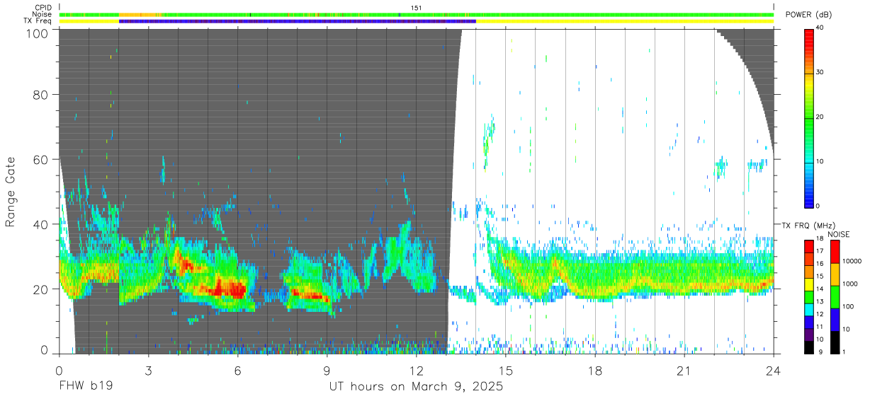Click 'UT hours on March 9, 2025' axis title
This screenshot has width=870, height=401.
click(416, 387)
